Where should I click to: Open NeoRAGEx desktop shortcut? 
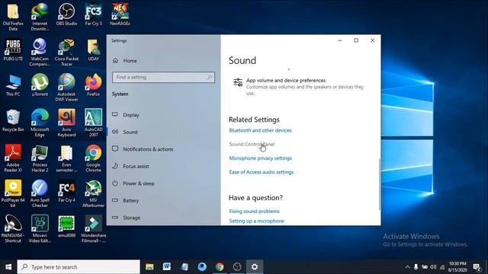[x=120, y=14]
